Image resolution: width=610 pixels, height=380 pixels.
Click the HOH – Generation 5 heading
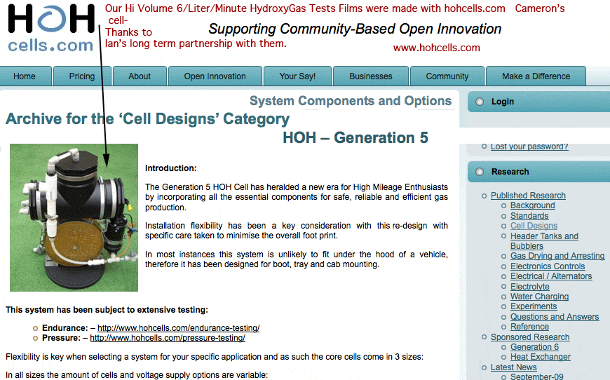tap(355, 137)
